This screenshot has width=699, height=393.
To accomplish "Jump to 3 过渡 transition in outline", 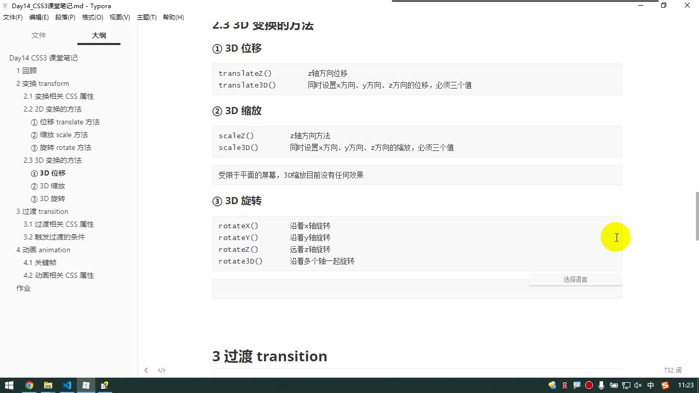I will 42,211.
